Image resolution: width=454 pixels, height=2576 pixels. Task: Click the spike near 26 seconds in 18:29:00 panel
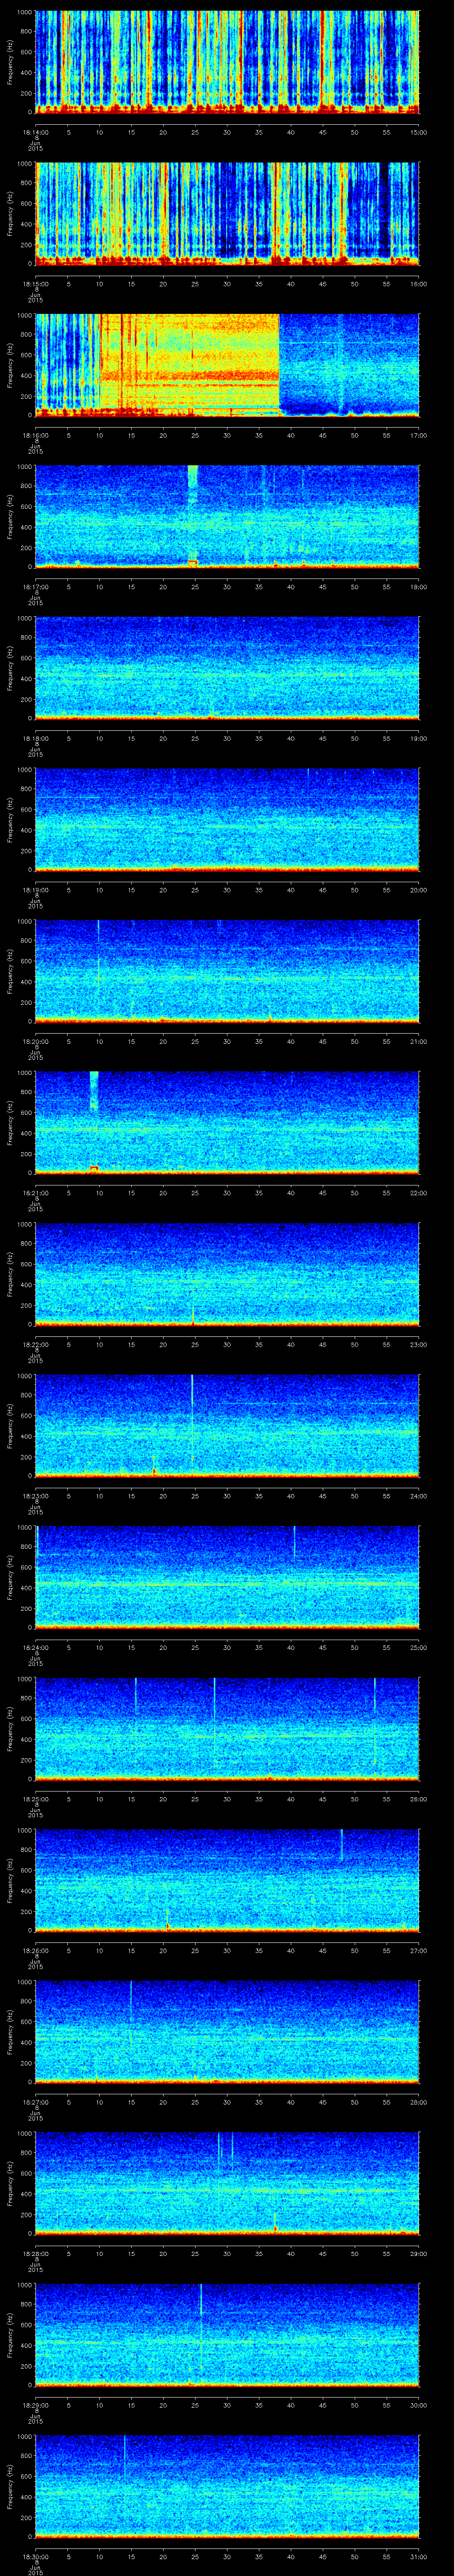[x=200, y=2300]
